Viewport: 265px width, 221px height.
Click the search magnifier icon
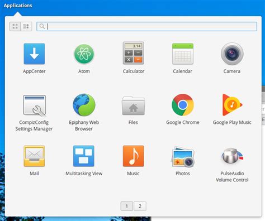(42, 26)
